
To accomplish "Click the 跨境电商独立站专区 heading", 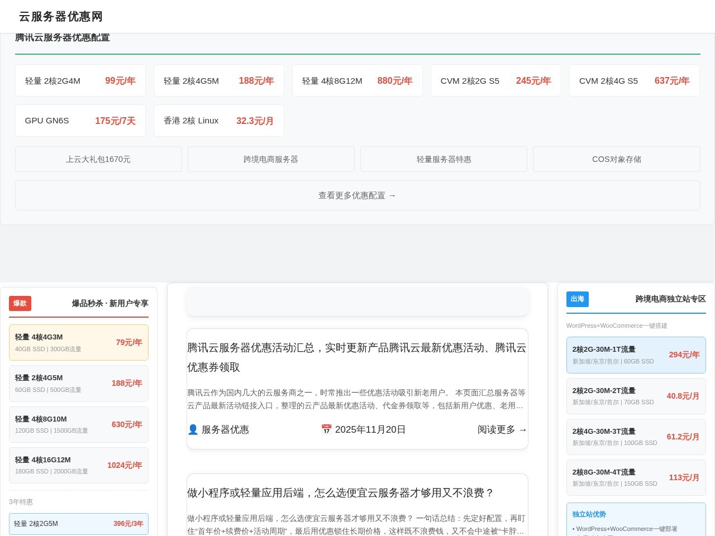I will (x=670, y=299).
